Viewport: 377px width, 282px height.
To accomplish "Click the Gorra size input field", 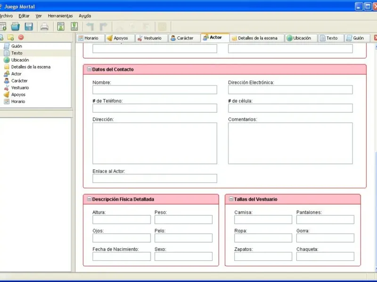I will (x=325, y=238).
